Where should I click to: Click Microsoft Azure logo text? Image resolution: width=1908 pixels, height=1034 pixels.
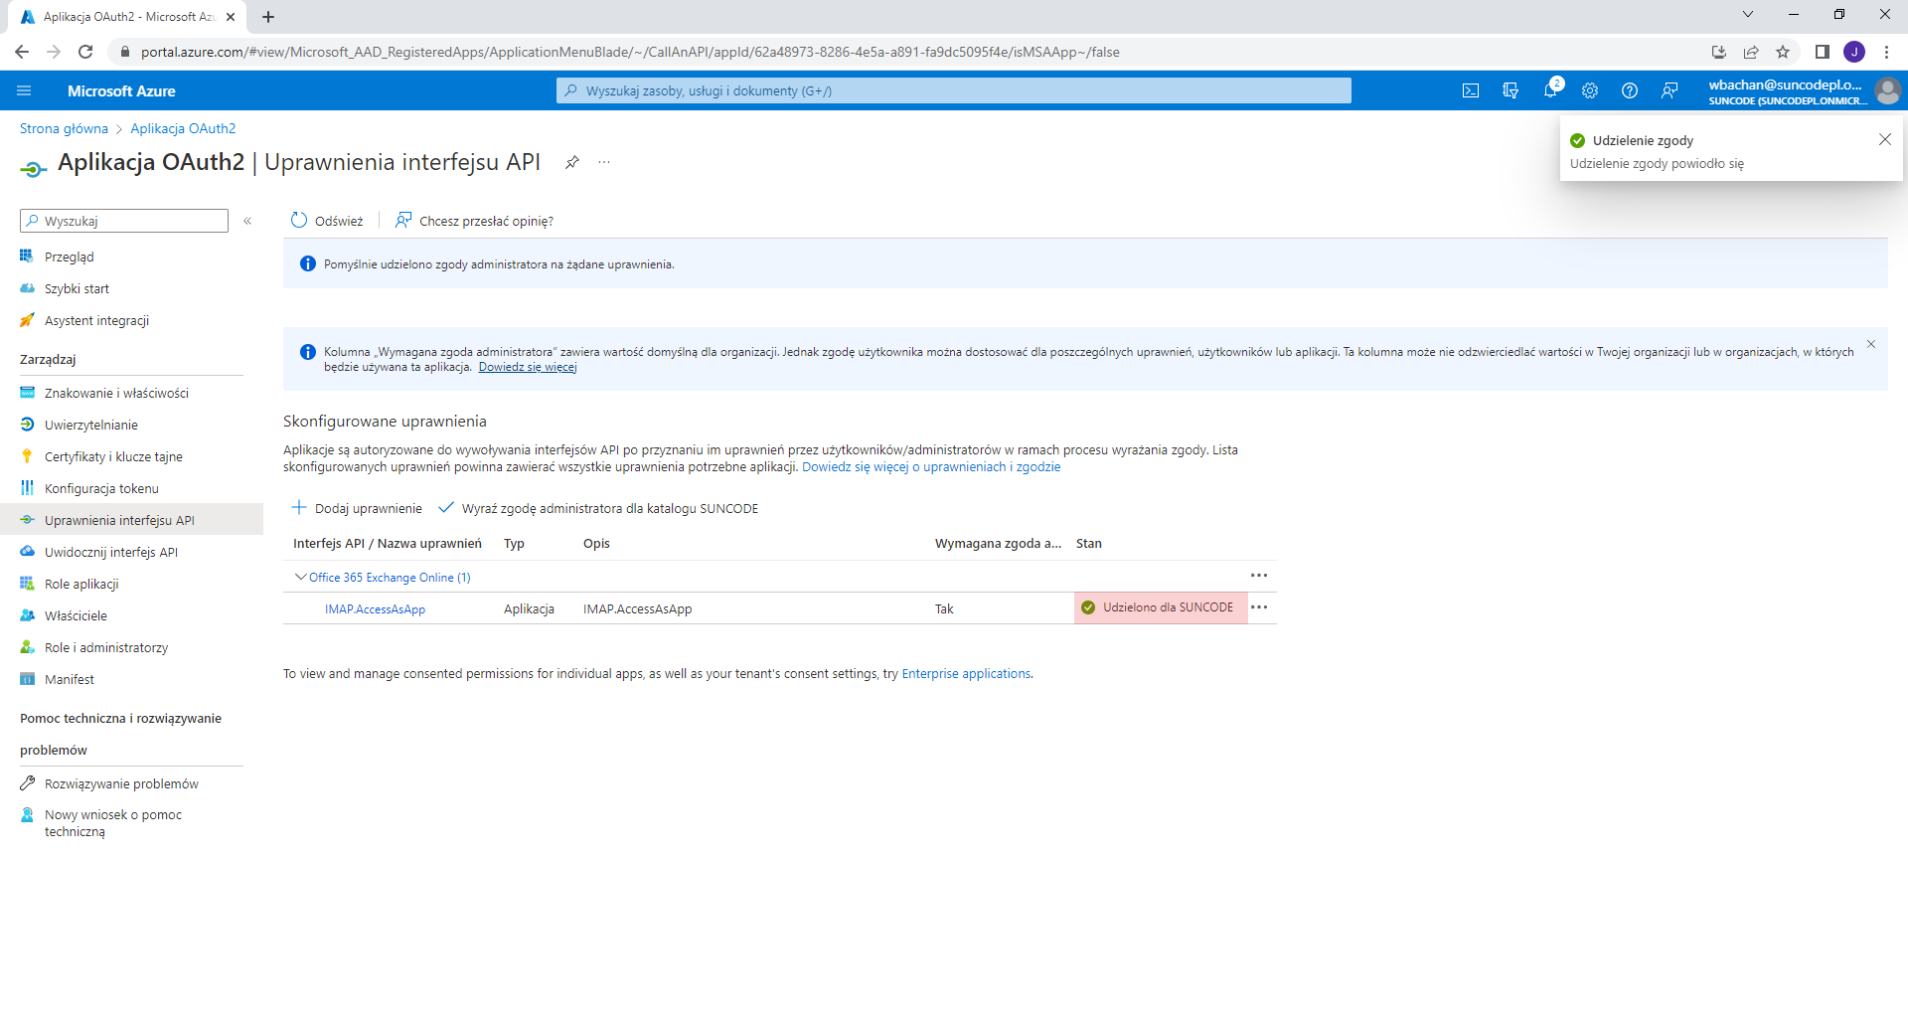[x=121, y=90]
